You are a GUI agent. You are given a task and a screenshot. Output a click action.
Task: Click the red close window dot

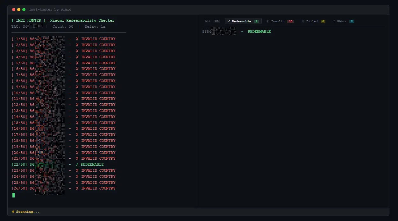(14, 10)
